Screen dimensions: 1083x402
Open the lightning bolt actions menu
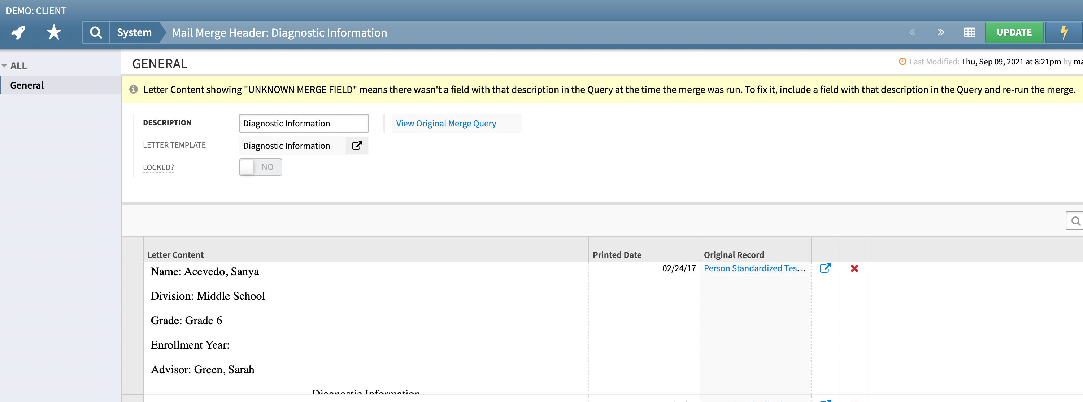click(x=1064, y=32)
